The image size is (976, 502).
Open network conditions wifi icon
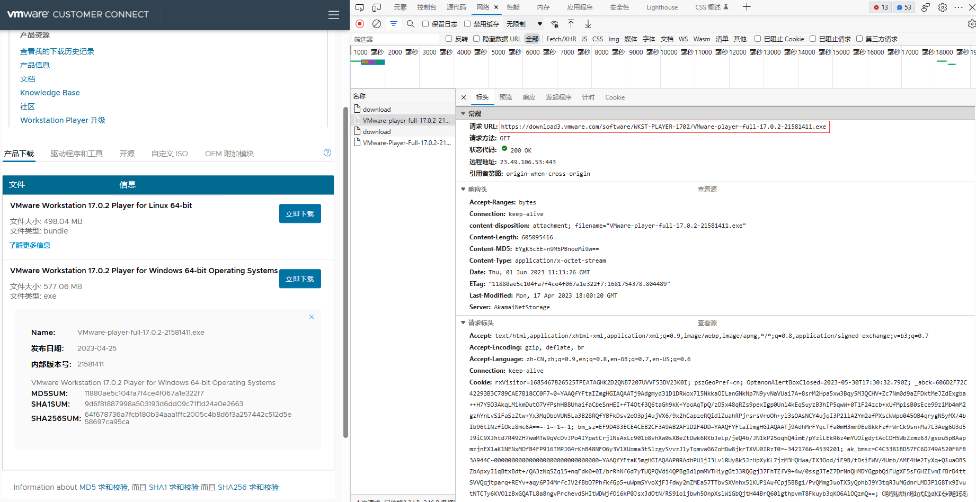[554, 24]
